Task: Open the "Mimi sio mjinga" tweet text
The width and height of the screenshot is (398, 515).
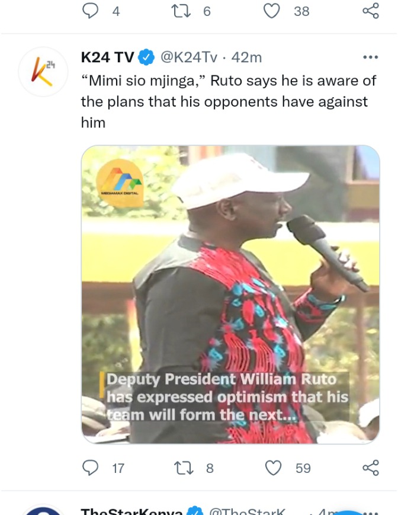Action: pyautogui.click(x=229, y=101)
